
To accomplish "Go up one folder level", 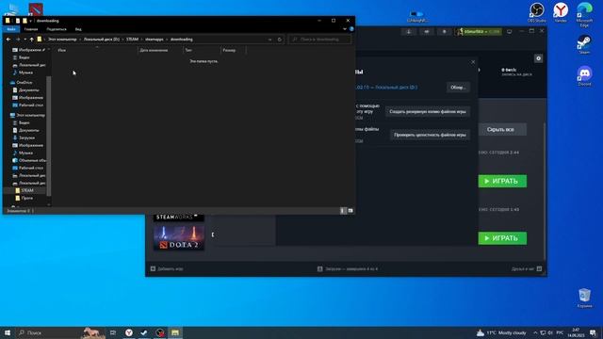I will (x=31, y=40).
